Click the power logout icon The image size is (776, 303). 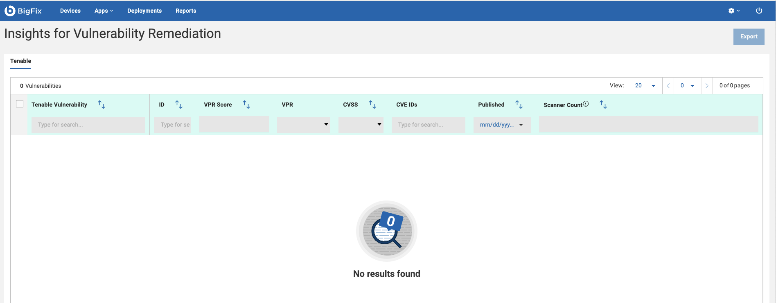pos(759,11)
